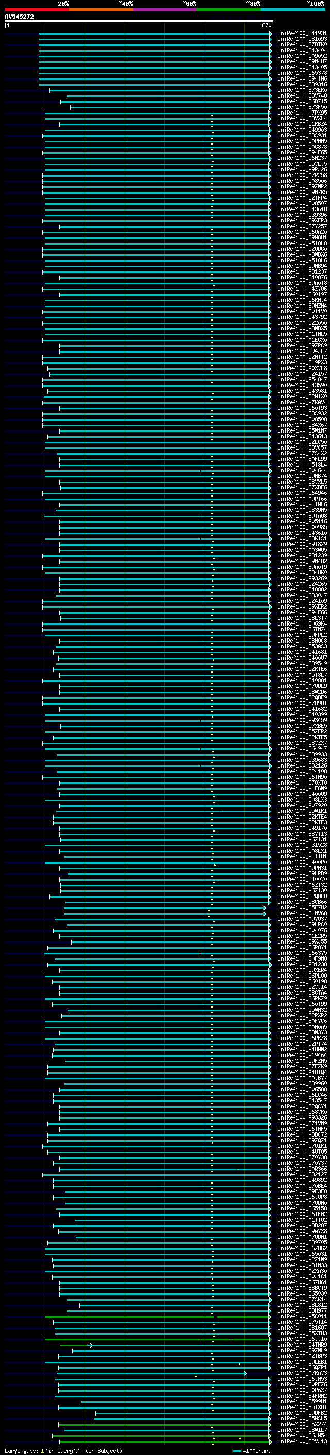Viewport: 330px width, 1455px height.
Task: Select hit label UniRef100_A5C011
Action: [302, 1316]
